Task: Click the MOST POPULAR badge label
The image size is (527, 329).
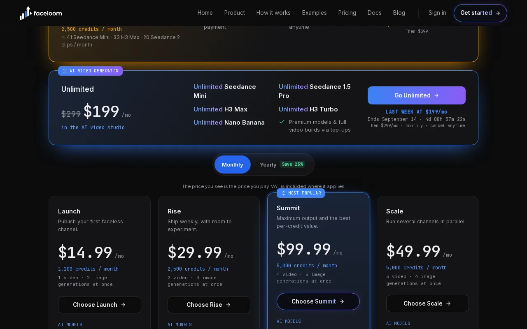Action: coord(305,193)
